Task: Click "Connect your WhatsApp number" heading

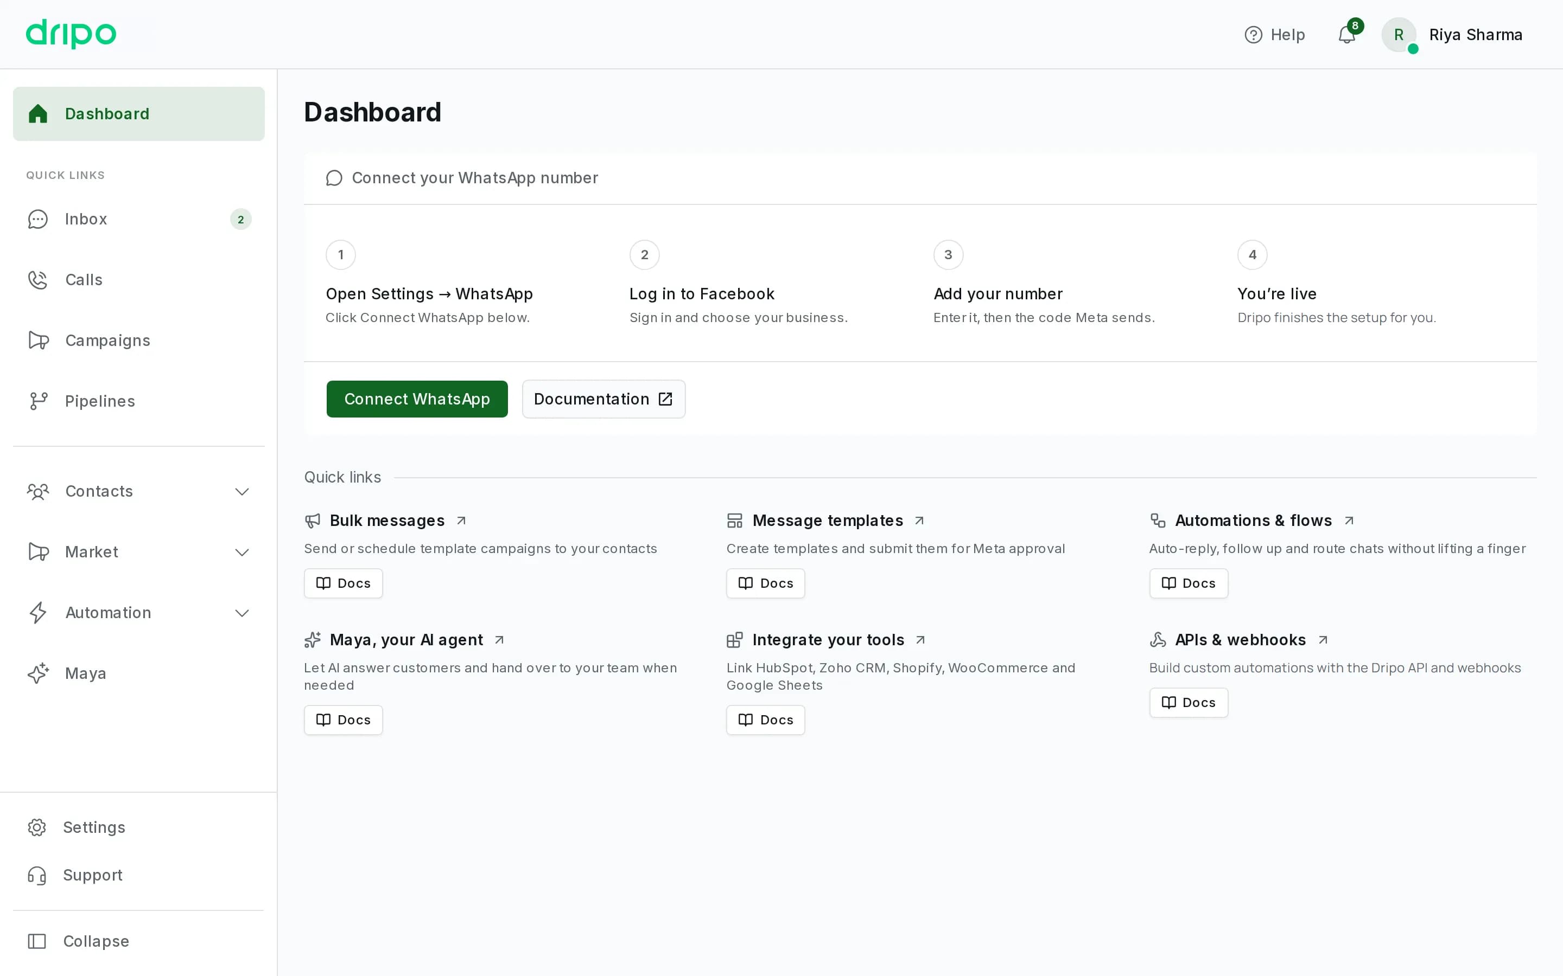Action: pos(475,177)
